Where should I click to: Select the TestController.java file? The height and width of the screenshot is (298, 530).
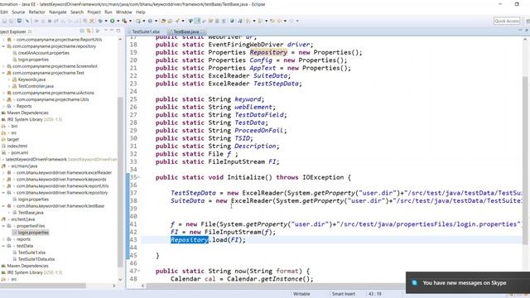pyautogui.click(x=36, y=86)
